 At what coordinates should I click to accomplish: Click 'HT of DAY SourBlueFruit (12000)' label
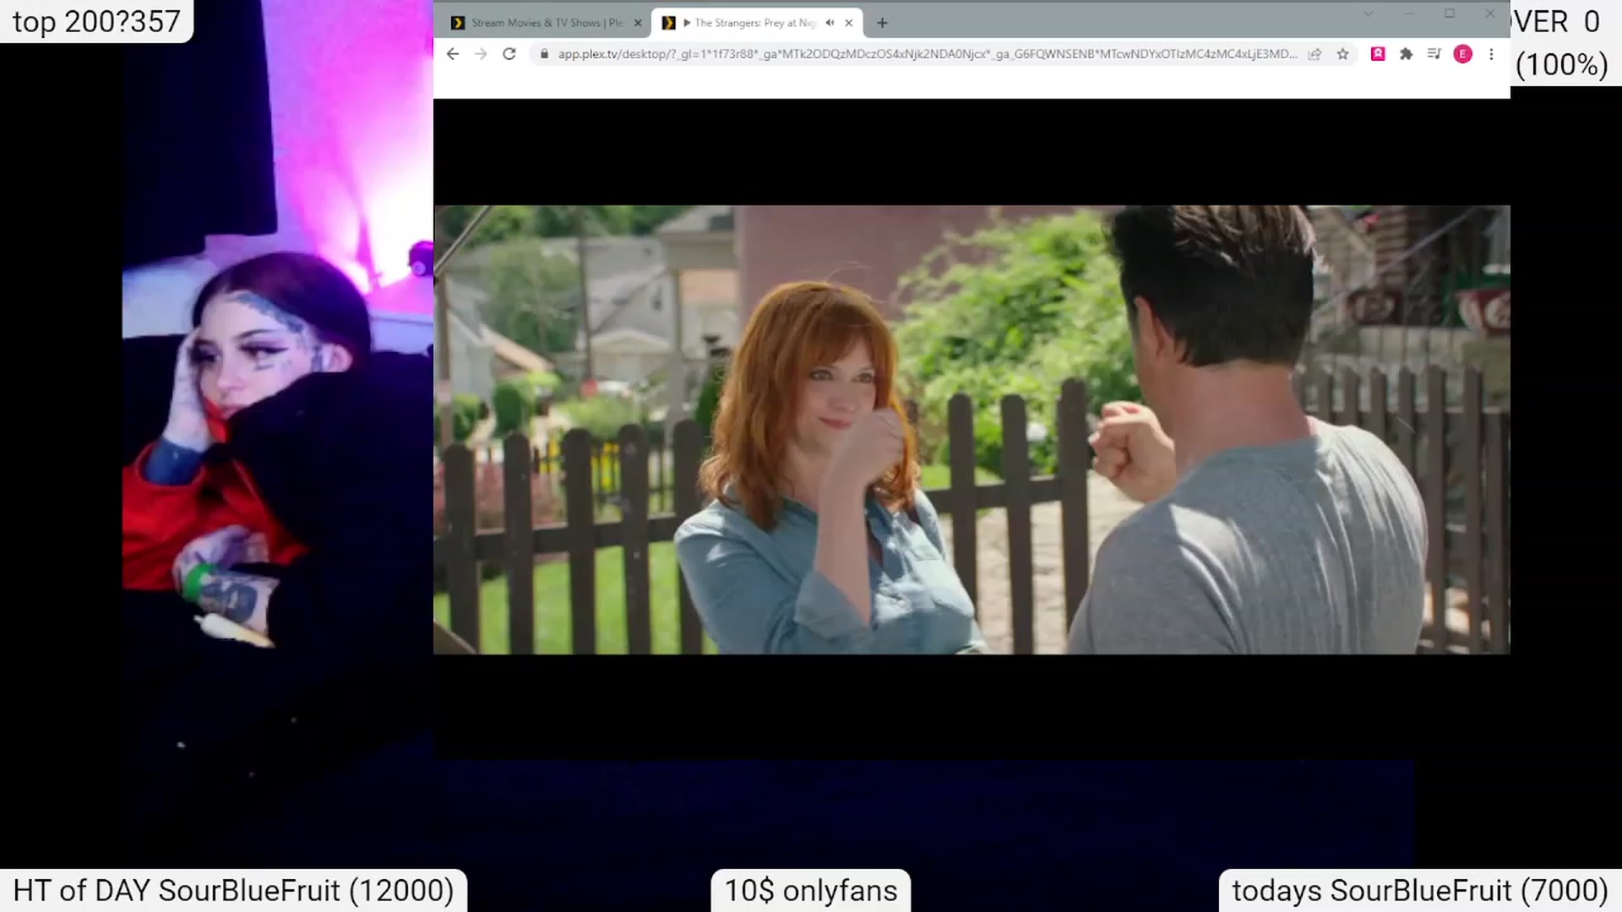coord(233,891)
